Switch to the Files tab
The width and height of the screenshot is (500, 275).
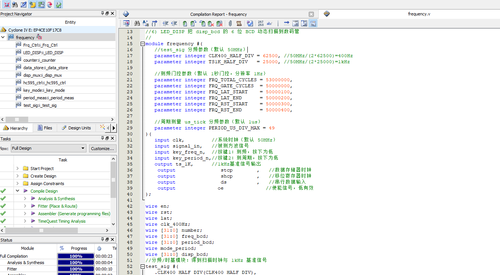45,128
